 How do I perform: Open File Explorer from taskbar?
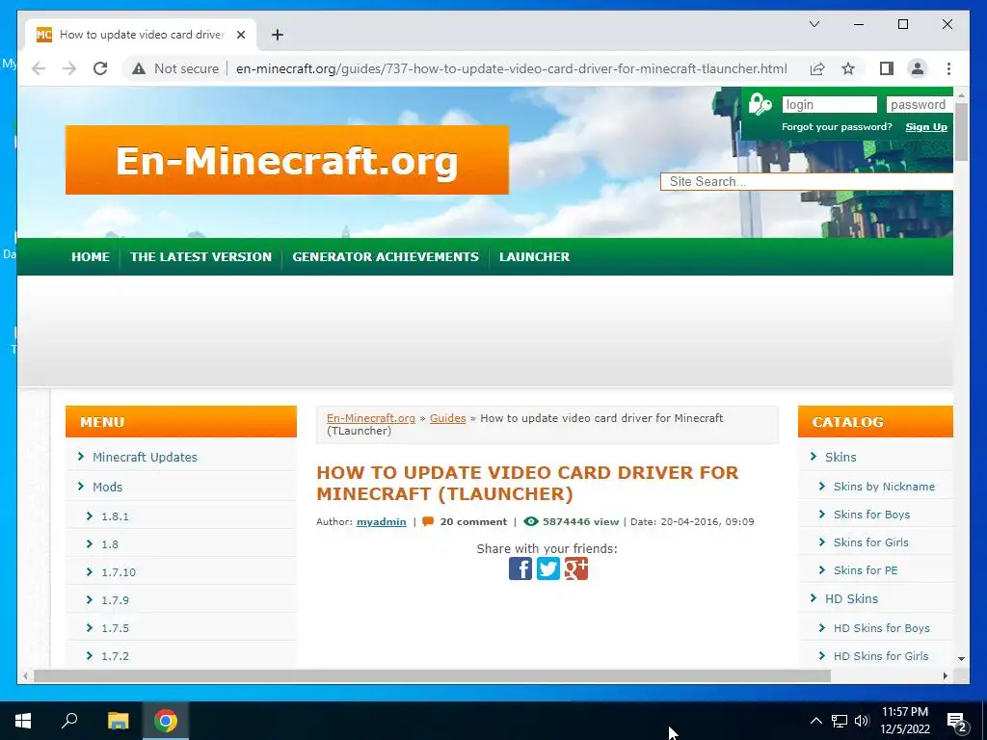click(118, 721)
